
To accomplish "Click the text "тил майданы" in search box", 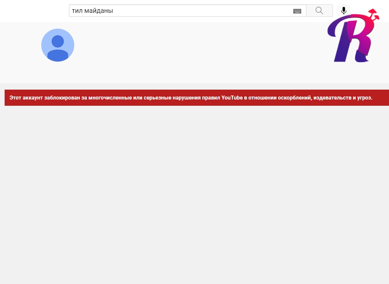I will point(92,11).
